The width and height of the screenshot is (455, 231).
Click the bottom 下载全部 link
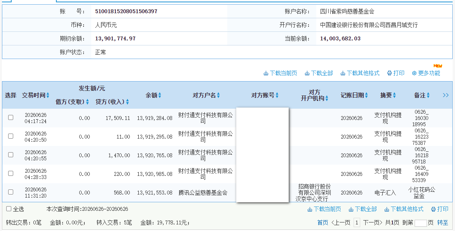pos(363,209)
